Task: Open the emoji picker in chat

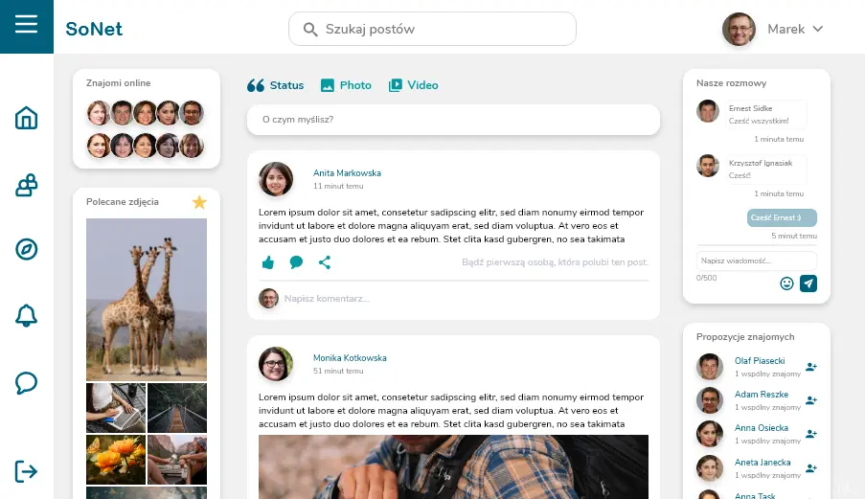Action: pos(787,284)
